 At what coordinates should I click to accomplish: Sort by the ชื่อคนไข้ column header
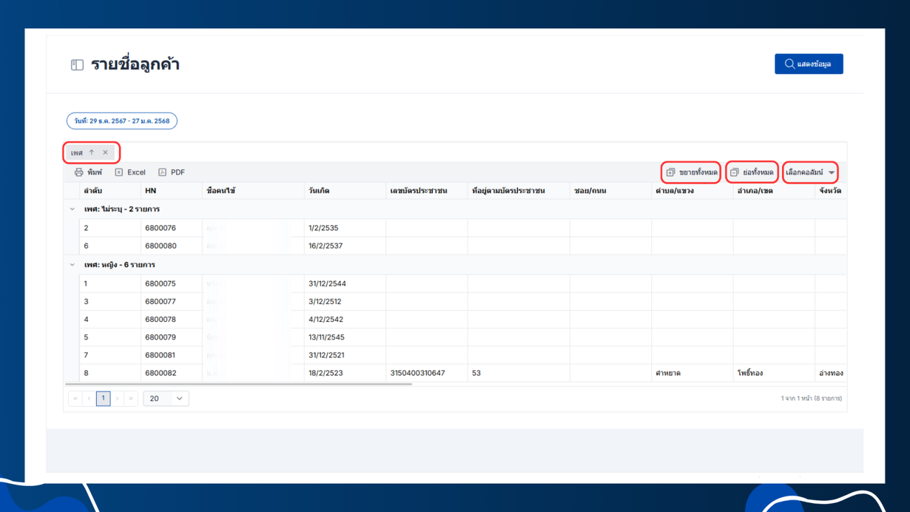[253, 191]
